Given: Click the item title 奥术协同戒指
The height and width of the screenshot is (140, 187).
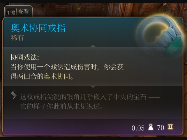Looking at the screenshot, I should tap(38, 28).
